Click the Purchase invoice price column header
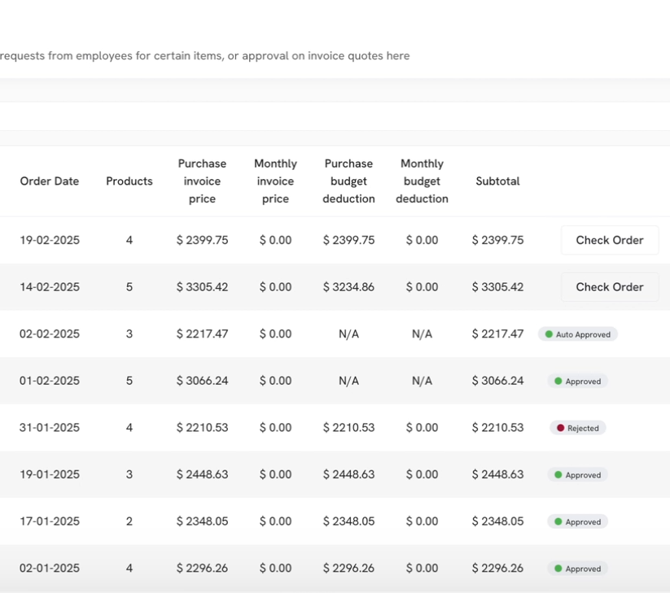Viewport: 670px width, 593px height. tap(202, 181)
